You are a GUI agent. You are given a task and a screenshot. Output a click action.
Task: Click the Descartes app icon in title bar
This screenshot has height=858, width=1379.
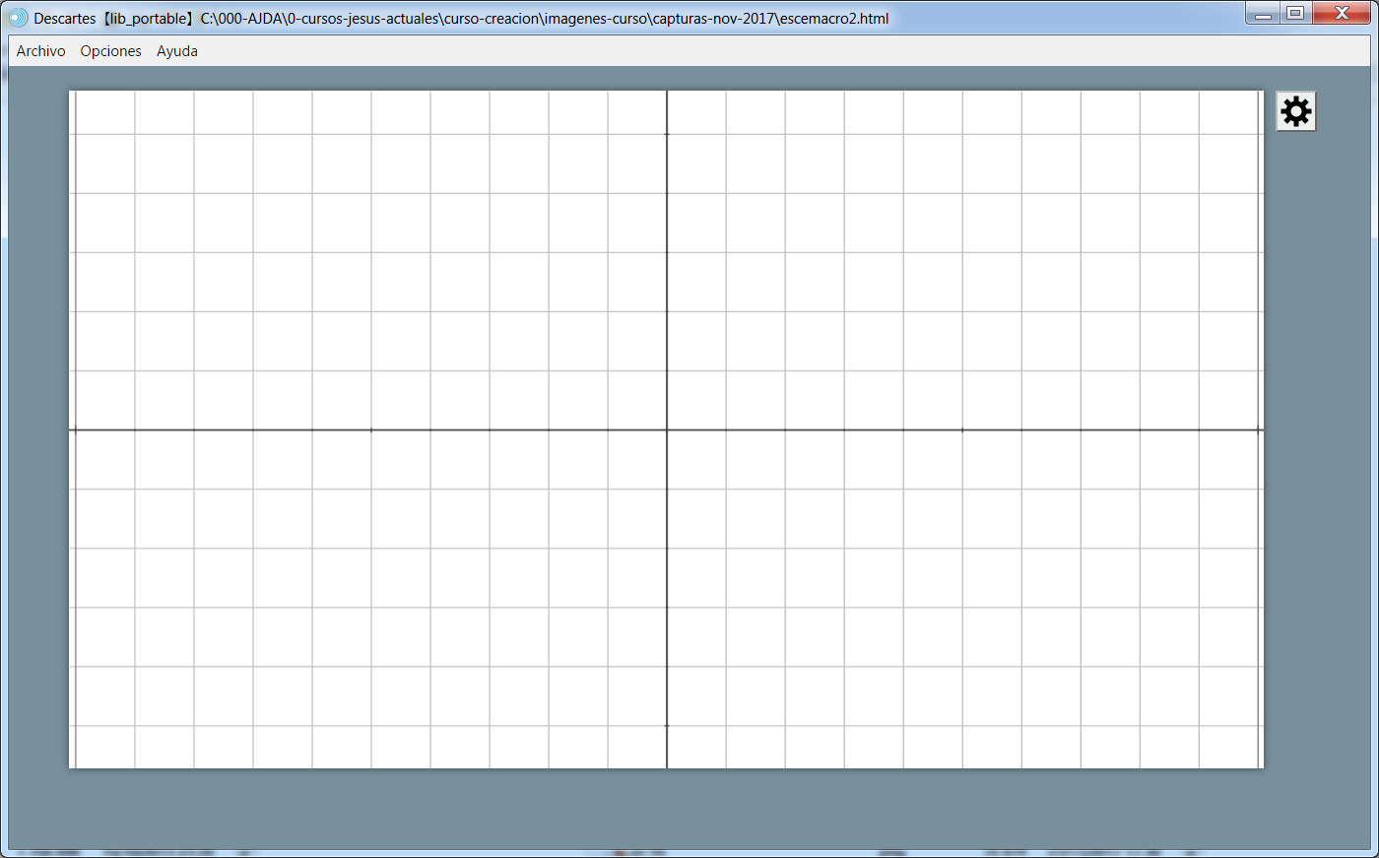tap(18, 18)
